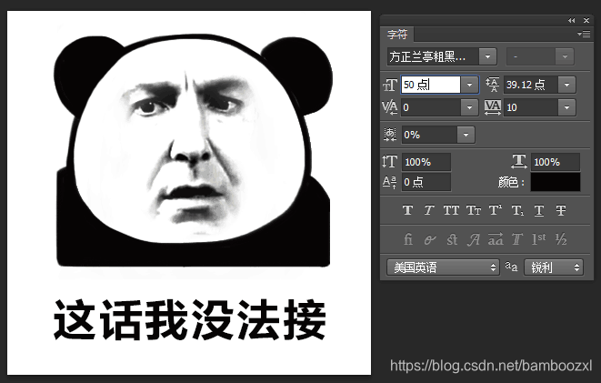The image size is (601, 383).
Task: Toggle Superscript style
Action: (496, 210)
